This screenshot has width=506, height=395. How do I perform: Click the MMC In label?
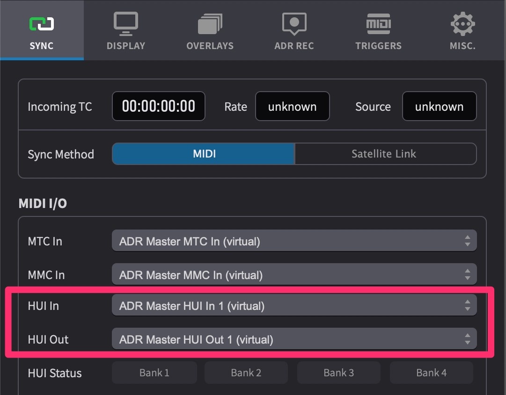coord(46,275)
